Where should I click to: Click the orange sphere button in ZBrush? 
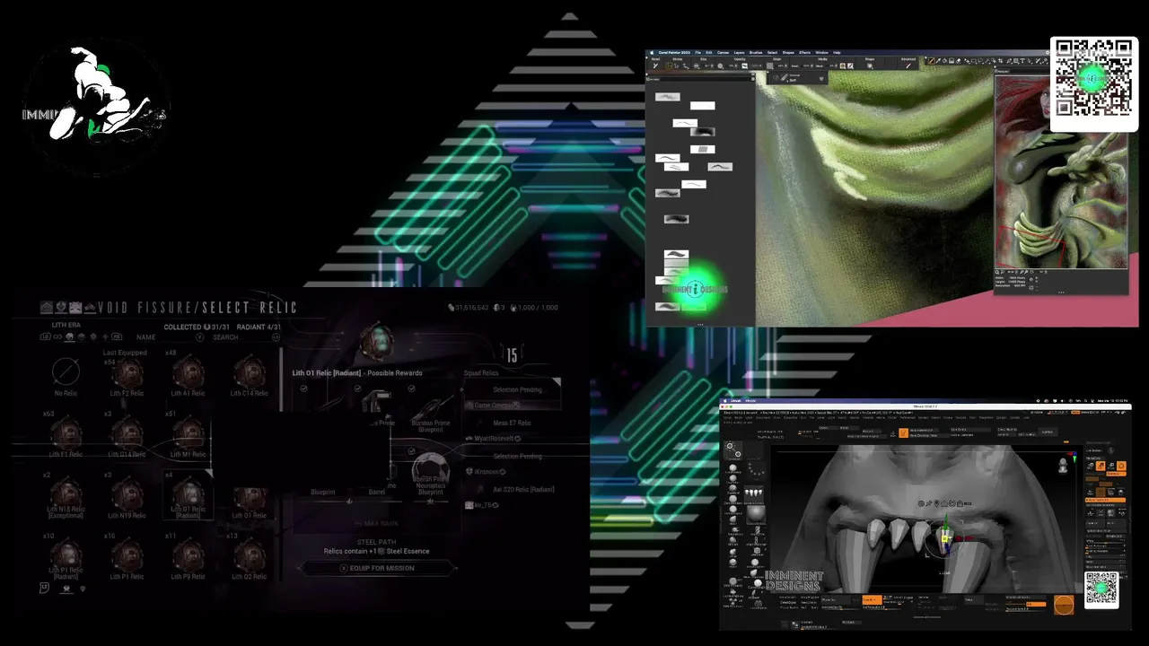pos(1063,605)
